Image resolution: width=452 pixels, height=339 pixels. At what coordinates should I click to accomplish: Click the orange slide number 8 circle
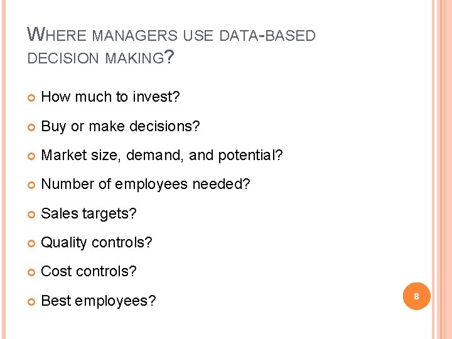[x=417, y=296]
